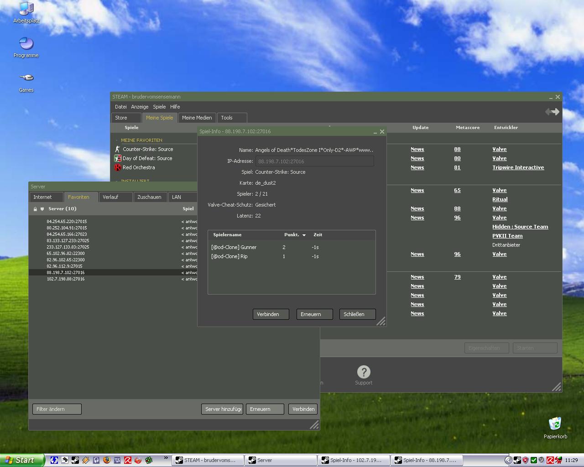
Task: Select player [@od-Clone] Gunner
Action: click(x=292, y=247)
